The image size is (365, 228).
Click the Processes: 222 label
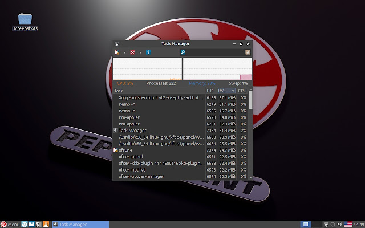click(x=161, y=83)
